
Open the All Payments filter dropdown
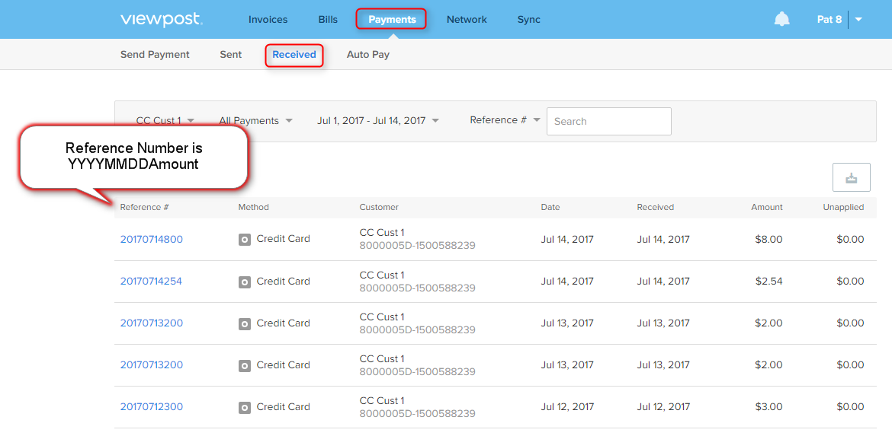(x=256, y=121)
